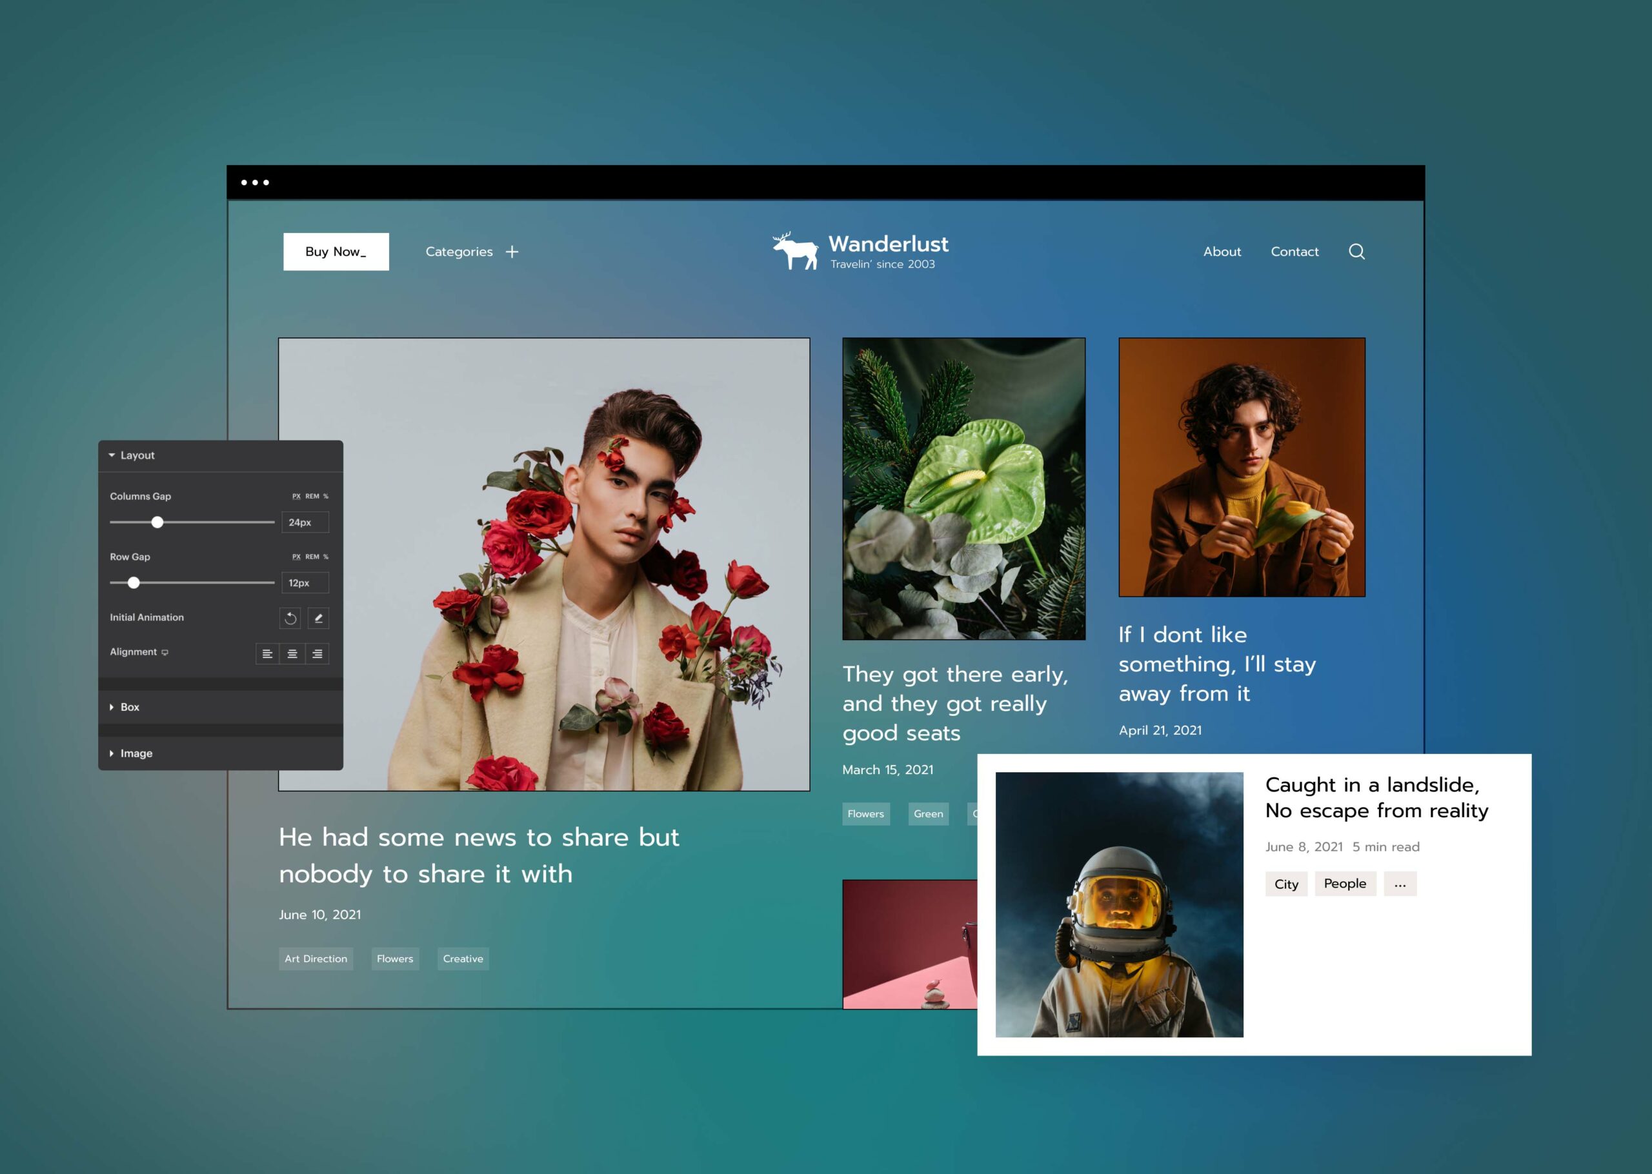Viewport: 1652px width, 1174px height.
Task: Expand the Box section
Action: (x=112, y=707)
